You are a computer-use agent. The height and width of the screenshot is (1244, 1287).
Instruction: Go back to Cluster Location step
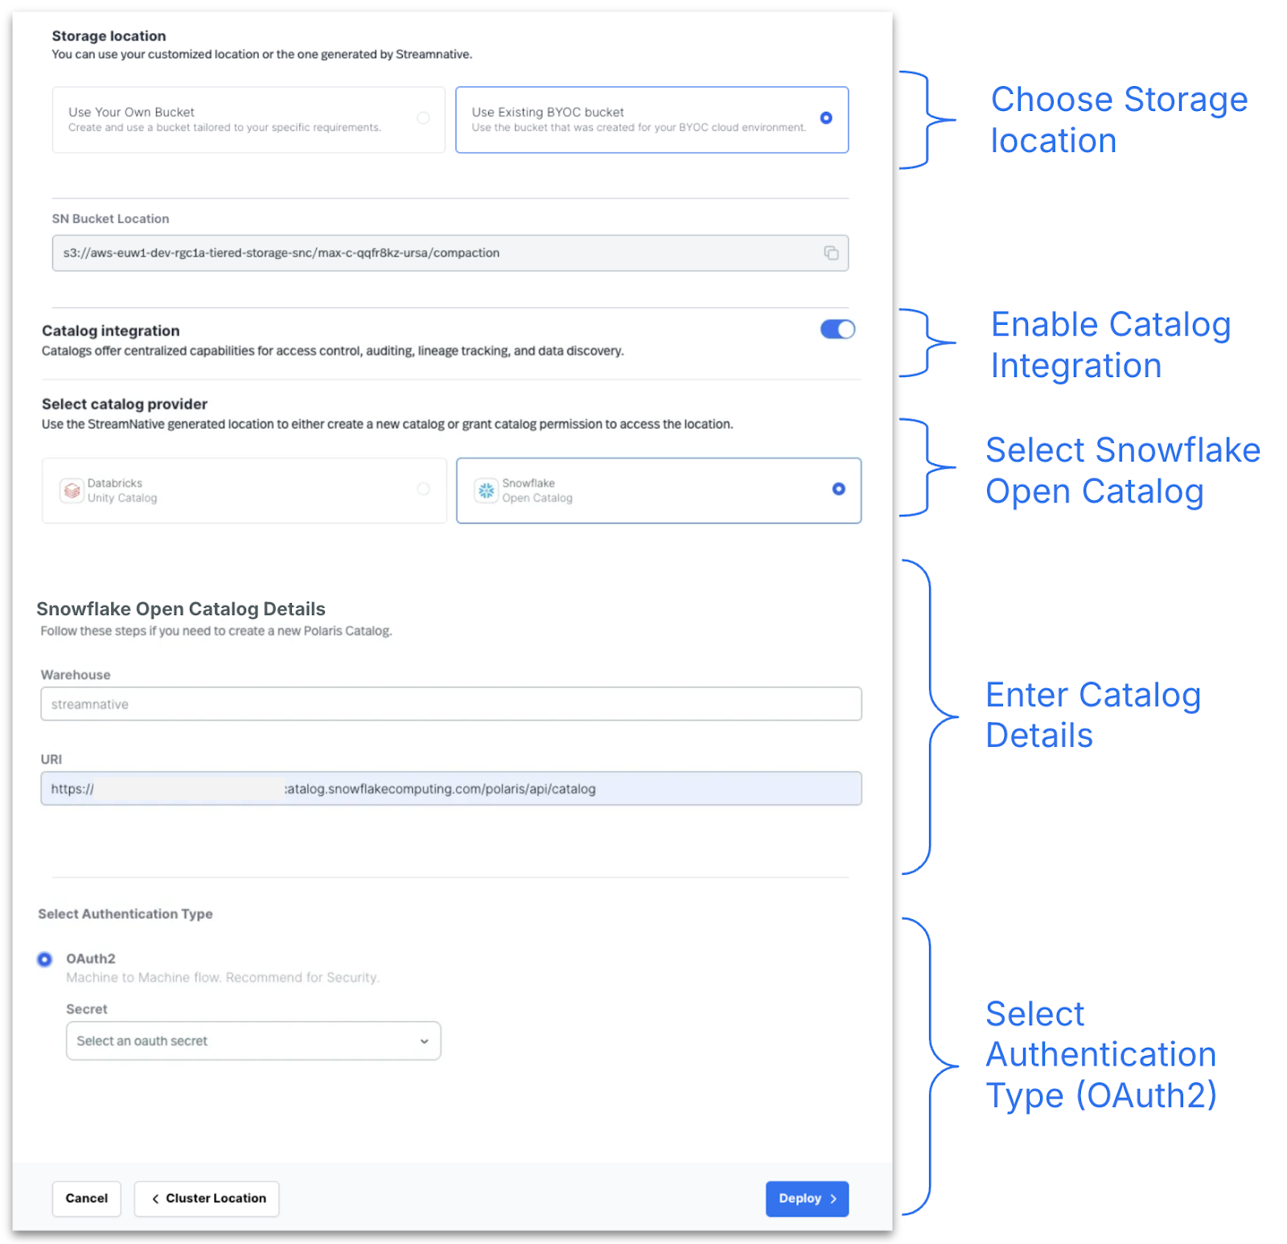[x=207, y=1198]
